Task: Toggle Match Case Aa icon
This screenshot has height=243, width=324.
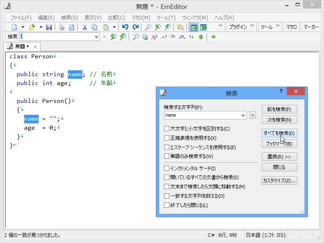Action: tap(154, 37)
